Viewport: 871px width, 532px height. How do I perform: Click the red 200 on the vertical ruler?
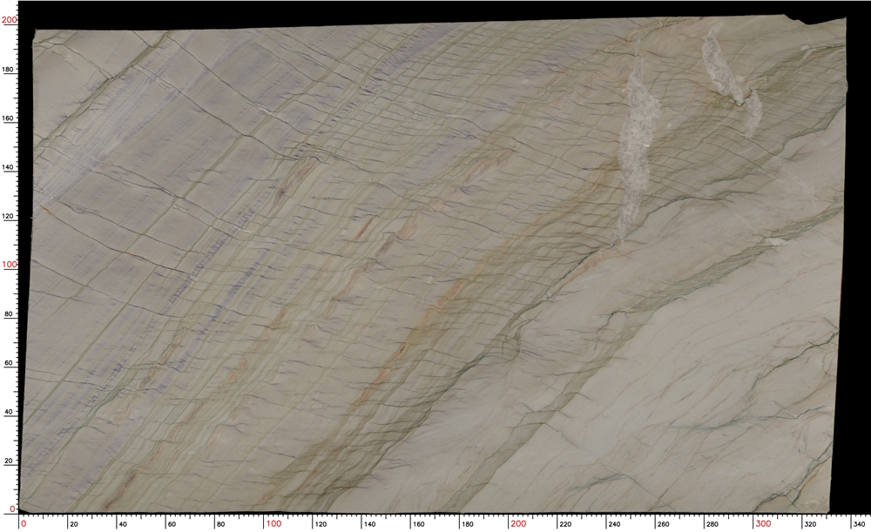coord(10,20)
